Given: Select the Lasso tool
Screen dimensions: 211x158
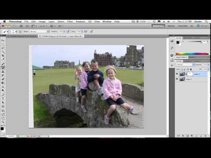Looking at the screenshot, I should pyautogui.click(x=3, y=48).
